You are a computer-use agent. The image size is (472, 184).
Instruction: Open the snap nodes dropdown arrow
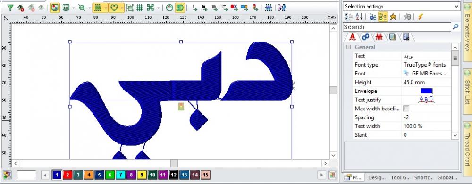tap(158, 8)
